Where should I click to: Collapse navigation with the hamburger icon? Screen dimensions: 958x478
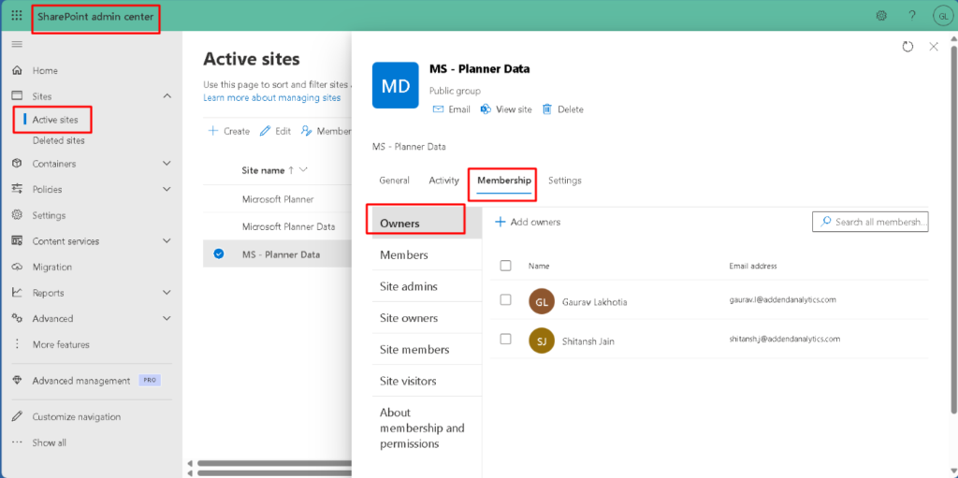tap(17, 44)
